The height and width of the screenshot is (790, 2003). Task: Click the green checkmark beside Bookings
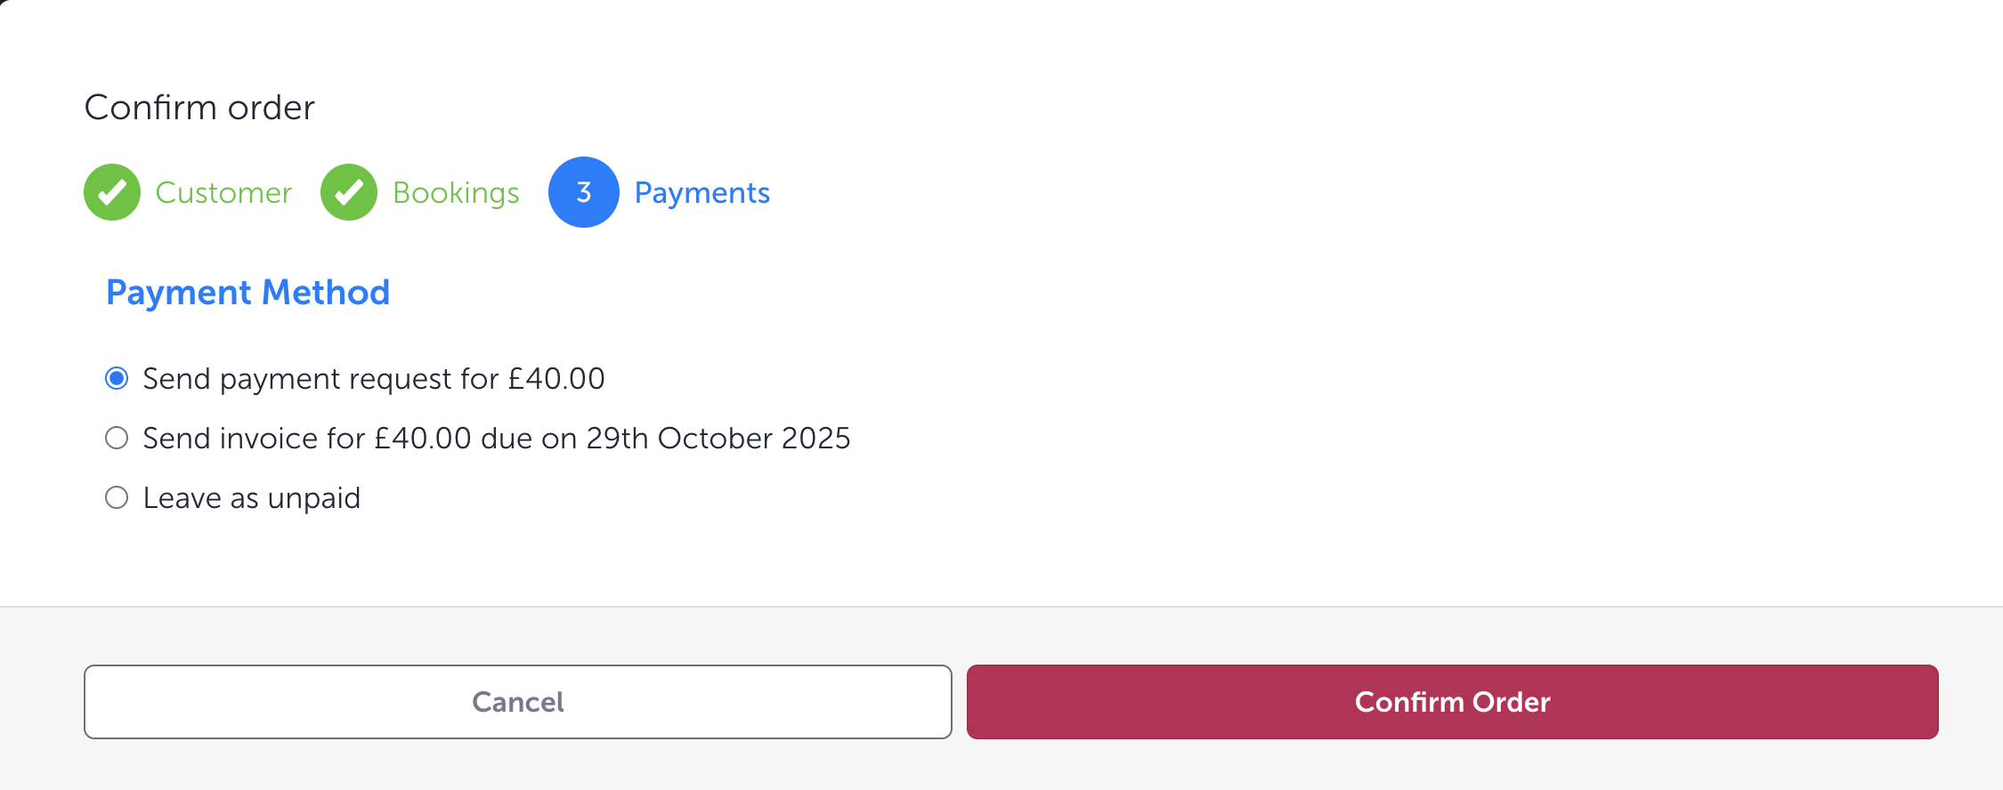pos(349,192)
